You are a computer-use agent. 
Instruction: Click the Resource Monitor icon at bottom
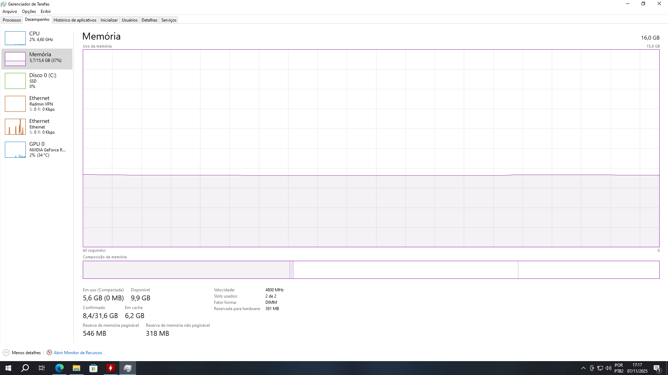(49, 352)
